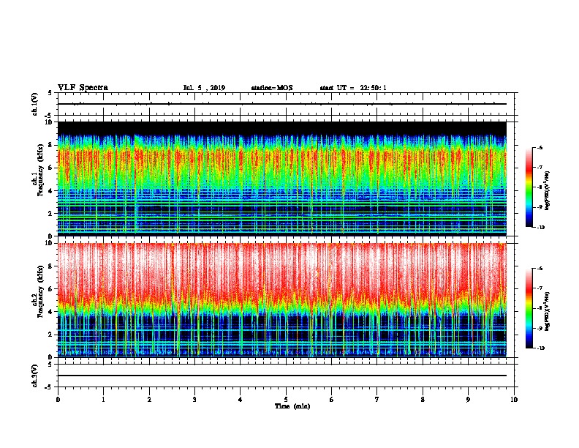Click inside the ch.1 spectrogram panel
The height and width of the screenshot is (448, 579).
pyautogui.click(x=282, y=179)
